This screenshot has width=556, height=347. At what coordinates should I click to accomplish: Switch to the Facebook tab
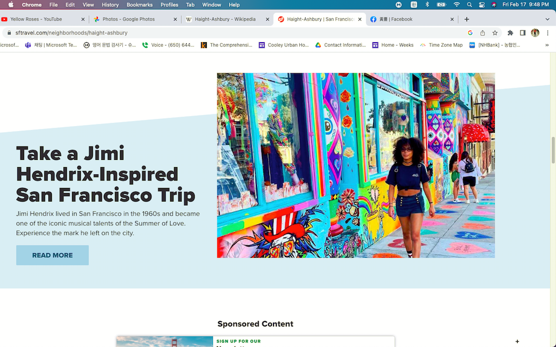pos(395,19)
